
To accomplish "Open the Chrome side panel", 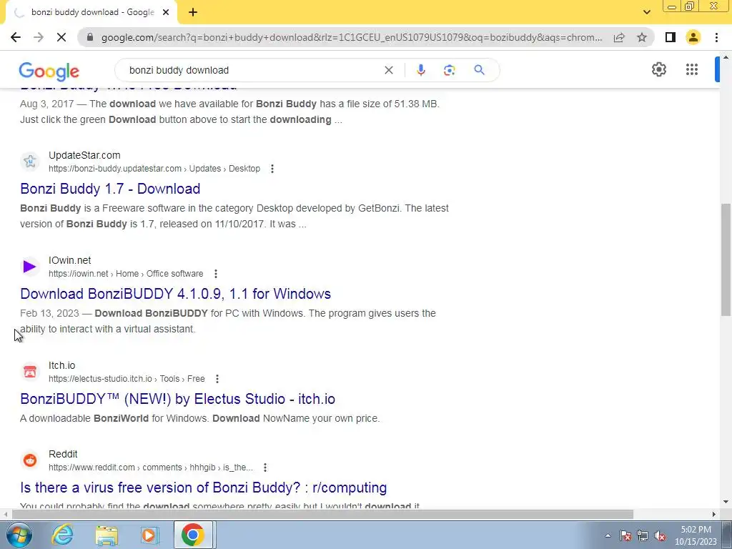I will 671,37.
